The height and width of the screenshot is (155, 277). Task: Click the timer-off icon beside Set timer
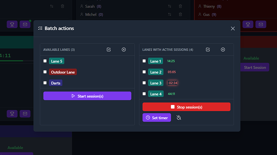179,118
